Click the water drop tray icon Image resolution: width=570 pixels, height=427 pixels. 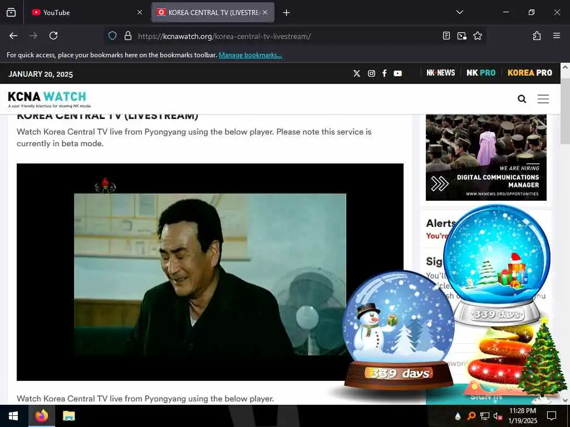458,416
